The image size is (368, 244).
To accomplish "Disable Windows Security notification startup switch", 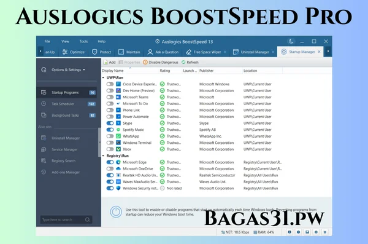I will [x=110, y=188].
